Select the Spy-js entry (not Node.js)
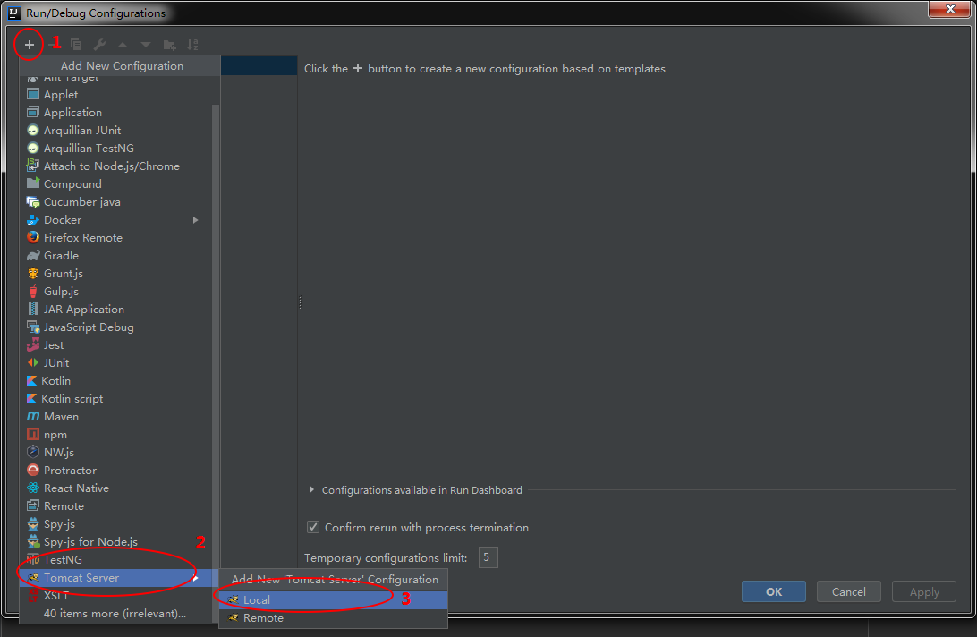This screenshot has height=637, width=977. [116, 524]
